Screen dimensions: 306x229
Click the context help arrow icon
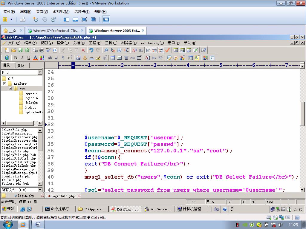tap(204, 50)
